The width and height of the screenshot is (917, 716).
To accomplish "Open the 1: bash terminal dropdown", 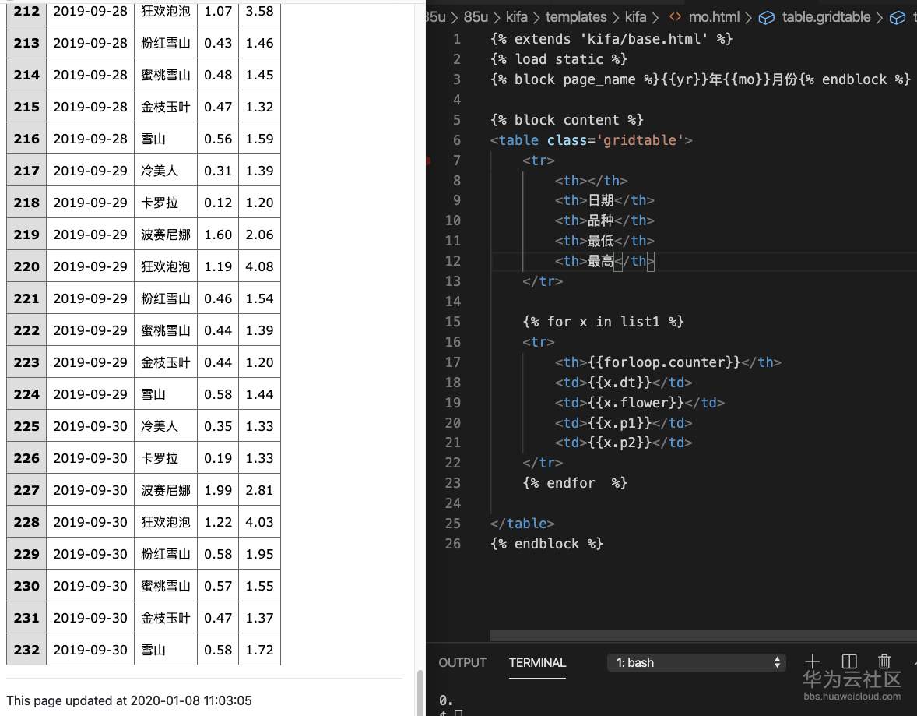I will [697, 662].
